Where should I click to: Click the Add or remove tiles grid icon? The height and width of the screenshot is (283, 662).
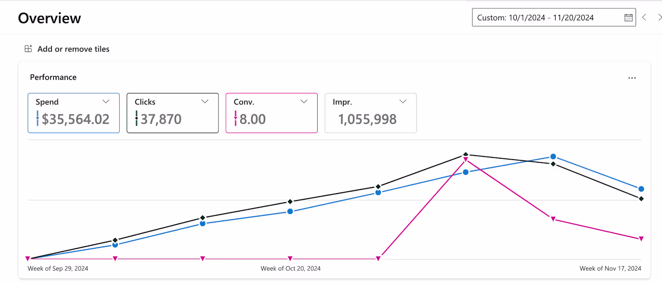point(28,49)
